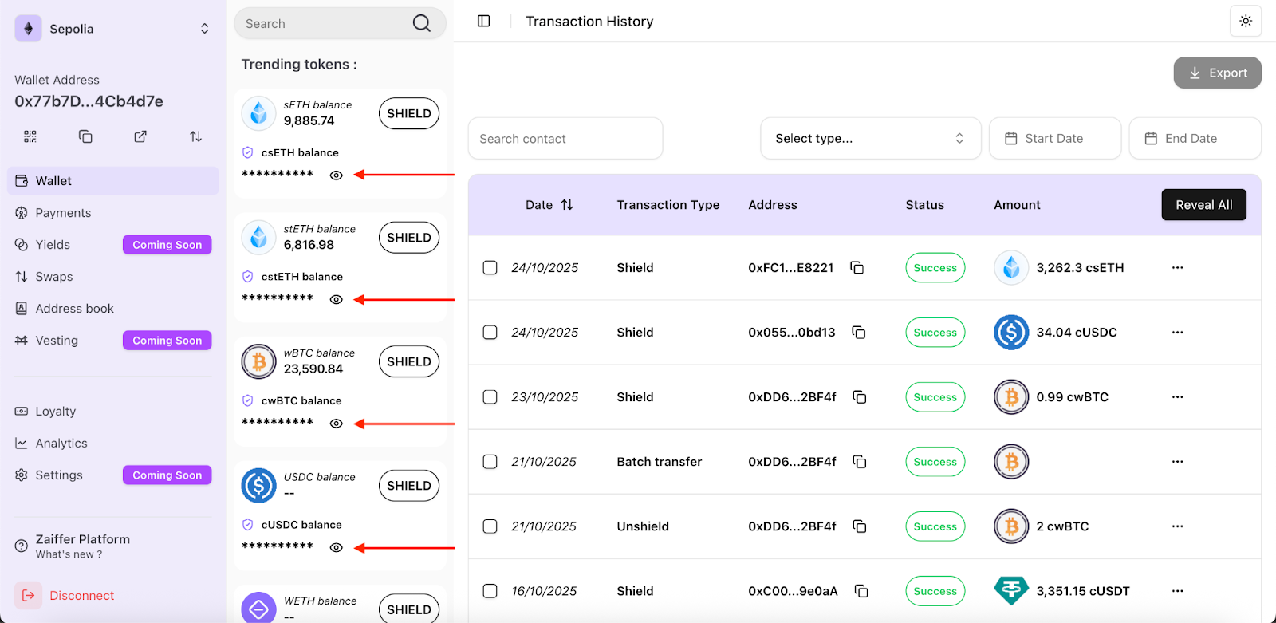Sort transactions by Date
Viewport: 1276px width, 623px height.
click(x=567, y=205)
